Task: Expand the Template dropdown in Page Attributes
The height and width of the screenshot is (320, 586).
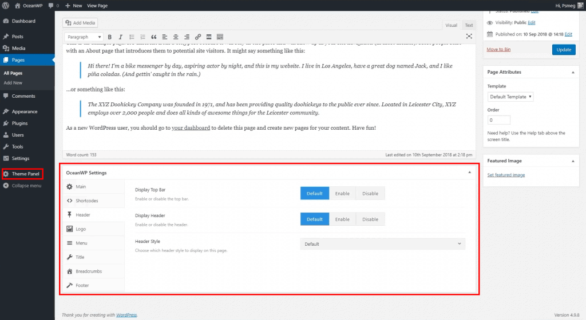Action: click(x=510, y=97)
